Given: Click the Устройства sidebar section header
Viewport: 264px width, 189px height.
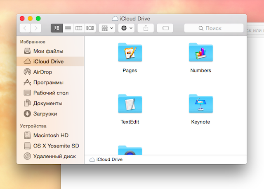Looking at the screenshot, I should (x=33, y=126).
